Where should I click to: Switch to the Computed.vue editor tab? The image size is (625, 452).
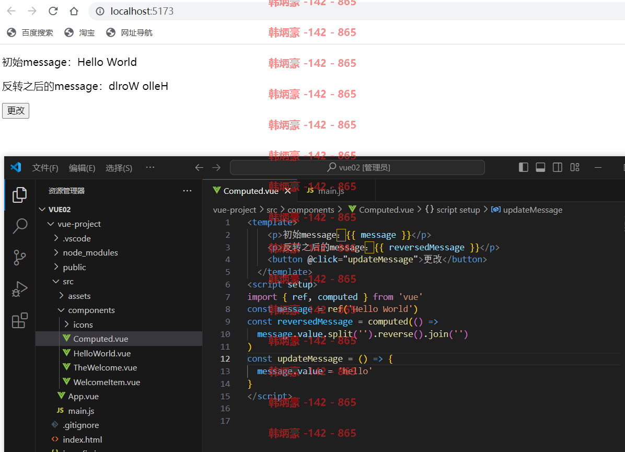pos(251,191)
